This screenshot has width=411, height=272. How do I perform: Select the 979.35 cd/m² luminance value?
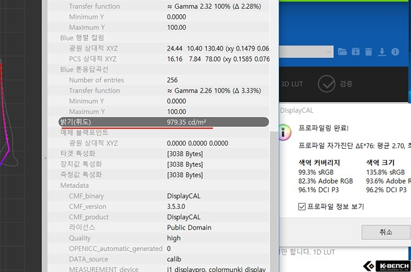(186, 122)
